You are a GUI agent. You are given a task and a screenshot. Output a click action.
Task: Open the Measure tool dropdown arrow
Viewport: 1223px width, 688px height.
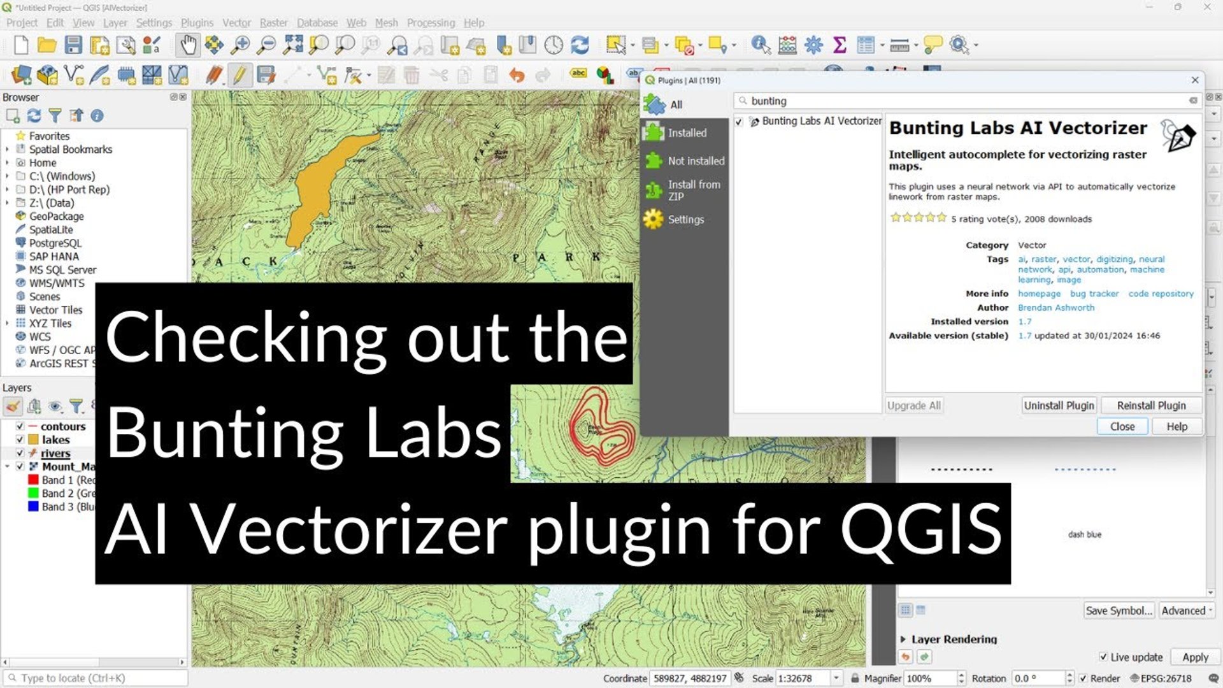(x=916, y=45)
